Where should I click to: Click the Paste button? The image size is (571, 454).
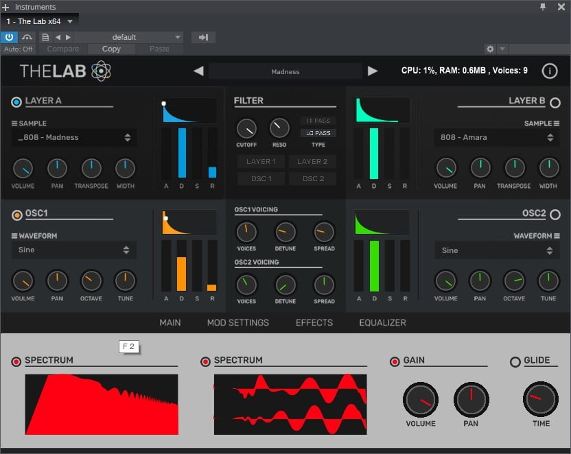[x=159, y=49]
